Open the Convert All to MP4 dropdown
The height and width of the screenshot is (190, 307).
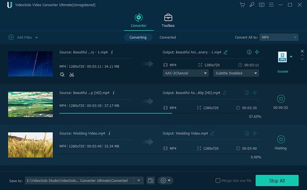click(279, 37)
